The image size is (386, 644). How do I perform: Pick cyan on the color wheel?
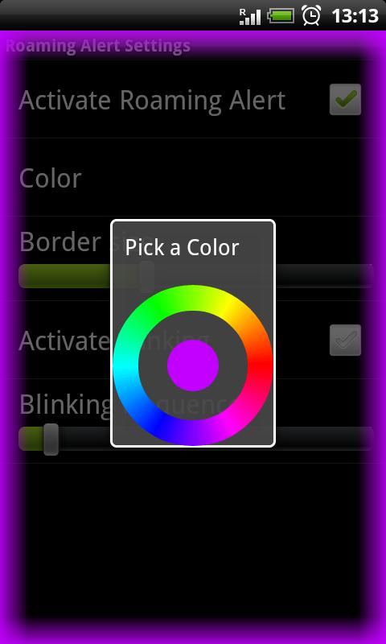pyautogui.click(x=126, y=365)
